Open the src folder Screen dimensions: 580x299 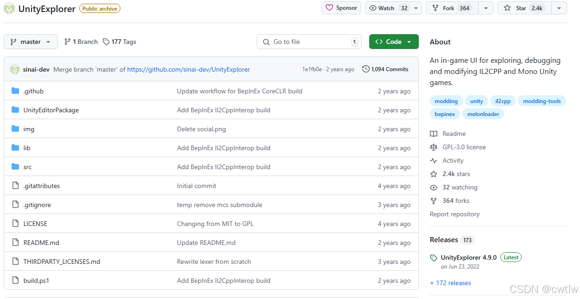tap(27, 167)
